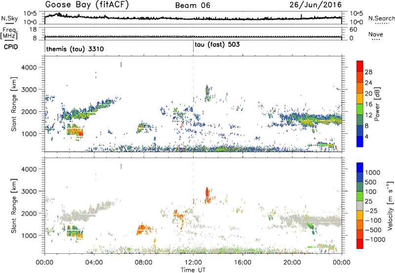The height and width of the screenshot is (273, 395).
Task: Select the 'CPID' row label
Action: (11, 47)
